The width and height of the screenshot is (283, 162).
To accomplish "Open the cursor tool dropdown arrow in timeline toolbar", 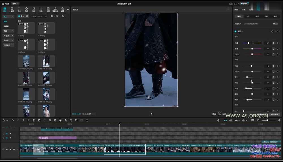I will coord(7,120).
